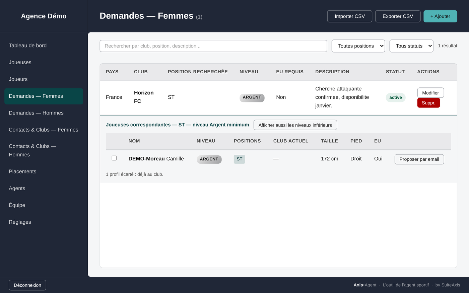Open Contacts & Clubs — Femmes

coord(44,130)
